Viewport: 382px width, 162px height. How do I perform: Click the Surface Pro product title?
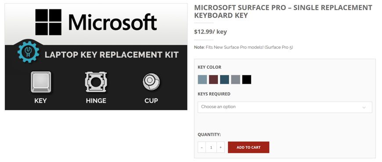coord(283,11)
